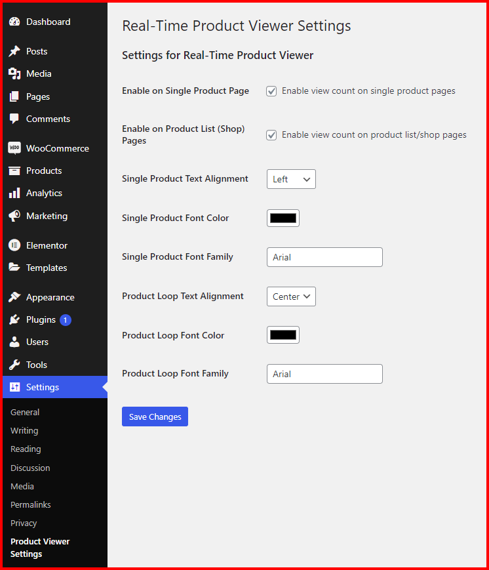Screen dimensions: 489x570
Task: Open Single Product Text Alignment dropdown
Action: pos(291,179)
